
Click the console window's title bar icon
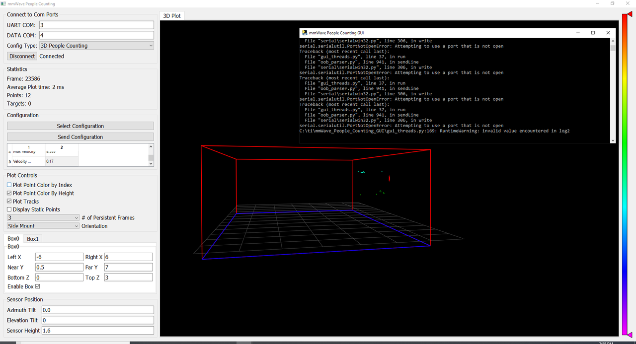click(x=304, y=33)
